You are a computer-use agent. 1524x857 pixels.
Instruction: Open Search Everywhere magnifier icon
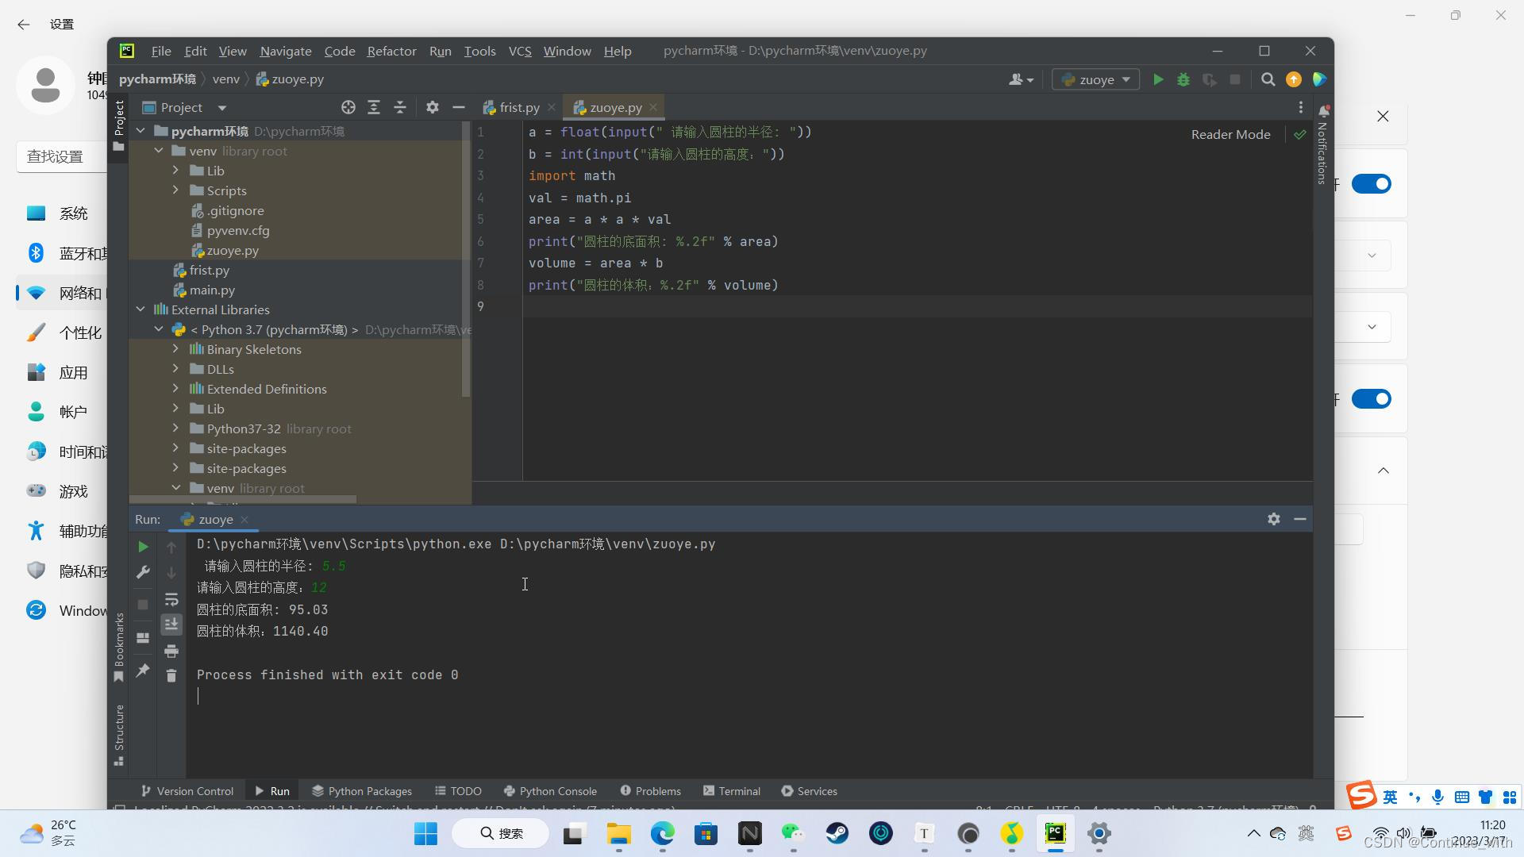tap(1268, 79)
